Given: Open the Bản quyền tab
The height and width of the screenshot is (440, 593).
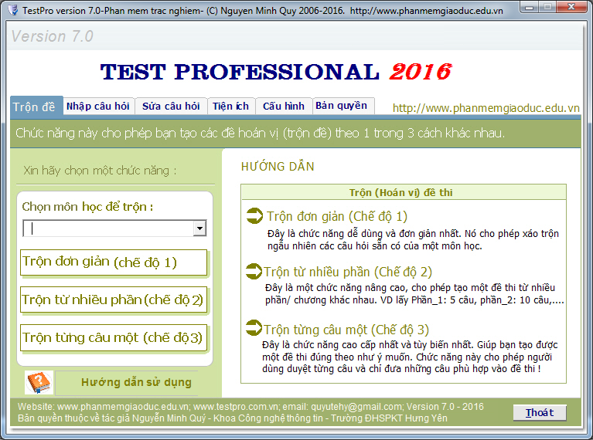Looking at the screenshot, I should pyautogui.click(x=342, y=106).
